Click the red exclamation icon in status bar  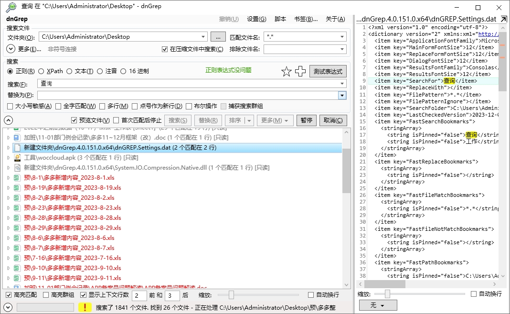pyautogui.click(x=85, y=307)
